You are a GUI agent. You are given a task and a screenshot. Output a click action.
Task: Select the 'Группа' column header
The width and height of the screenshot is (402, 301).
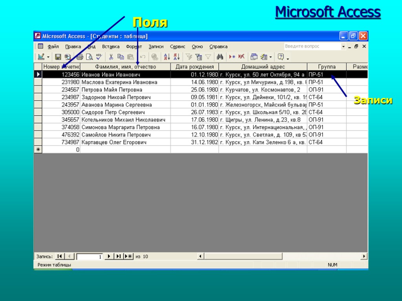point(327,67)
